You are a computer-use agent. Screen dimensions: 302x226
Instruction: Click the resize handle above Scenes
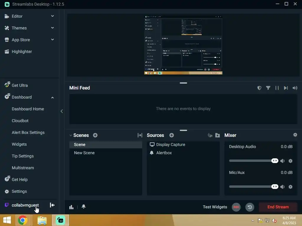click(x=183, y=130)
